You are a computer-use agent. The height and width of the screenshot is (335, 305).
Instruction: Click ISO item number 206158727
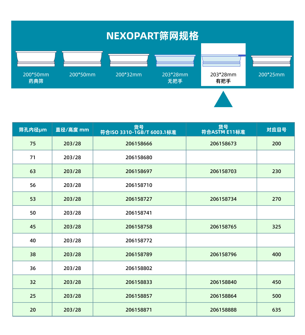click(x=139, y=199)
